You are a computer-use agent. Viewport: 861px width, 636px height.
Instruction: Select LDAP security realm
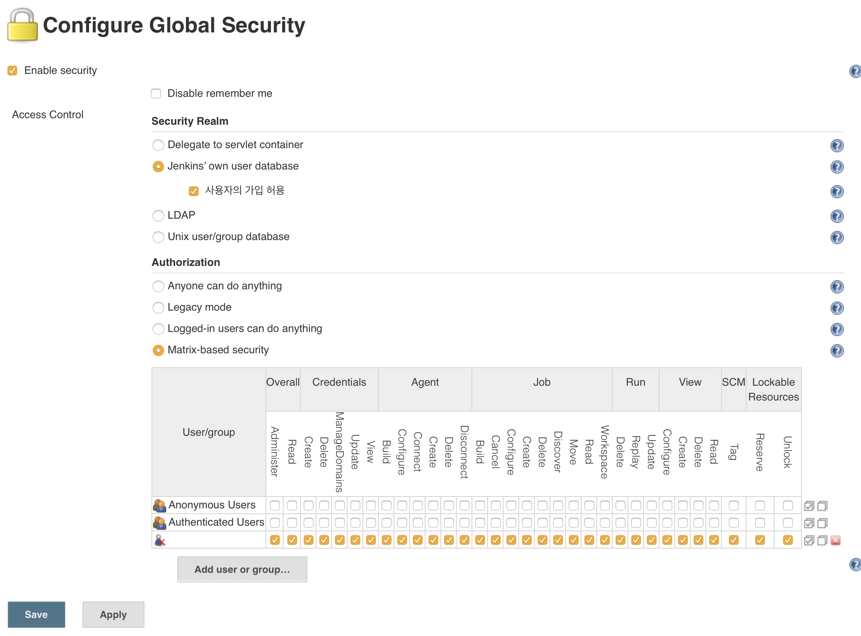click(x=158, y=215)
